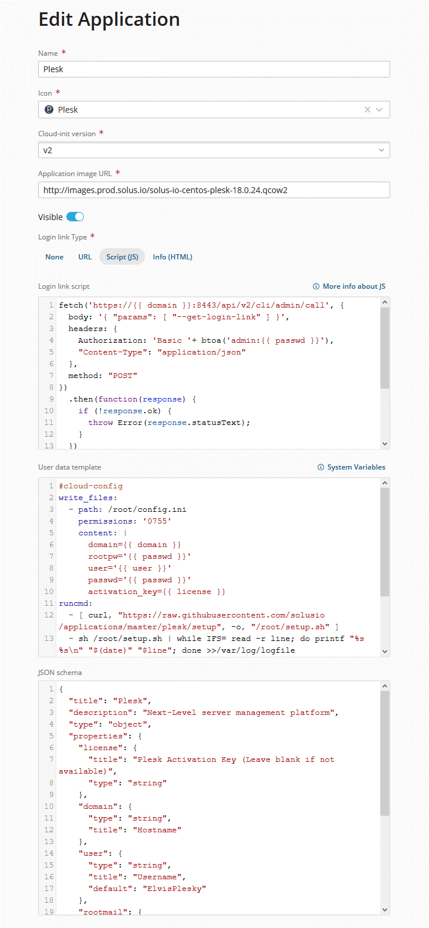Click the Plesk logo icon in Icon field
The height and width of the screenshot is (928, 429).
(49, 110)
